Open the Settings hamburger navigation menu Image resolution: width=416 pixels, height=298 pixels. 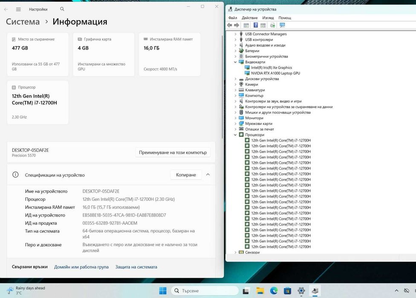click(x=18, y=9)
